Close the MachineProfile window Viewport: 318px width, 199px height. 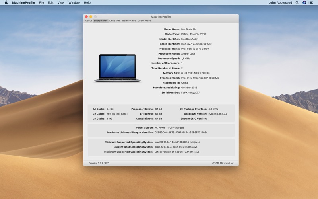coord(87,17)
